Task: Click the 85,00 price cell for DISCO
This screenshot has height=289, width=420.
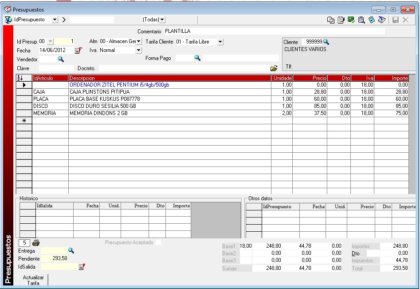Action: [x=310, y=106]
